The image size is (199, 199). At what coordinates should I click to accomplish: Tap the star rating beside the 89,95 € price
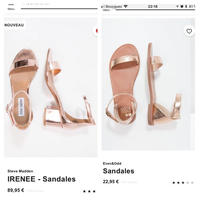click(x=89, y=191)
